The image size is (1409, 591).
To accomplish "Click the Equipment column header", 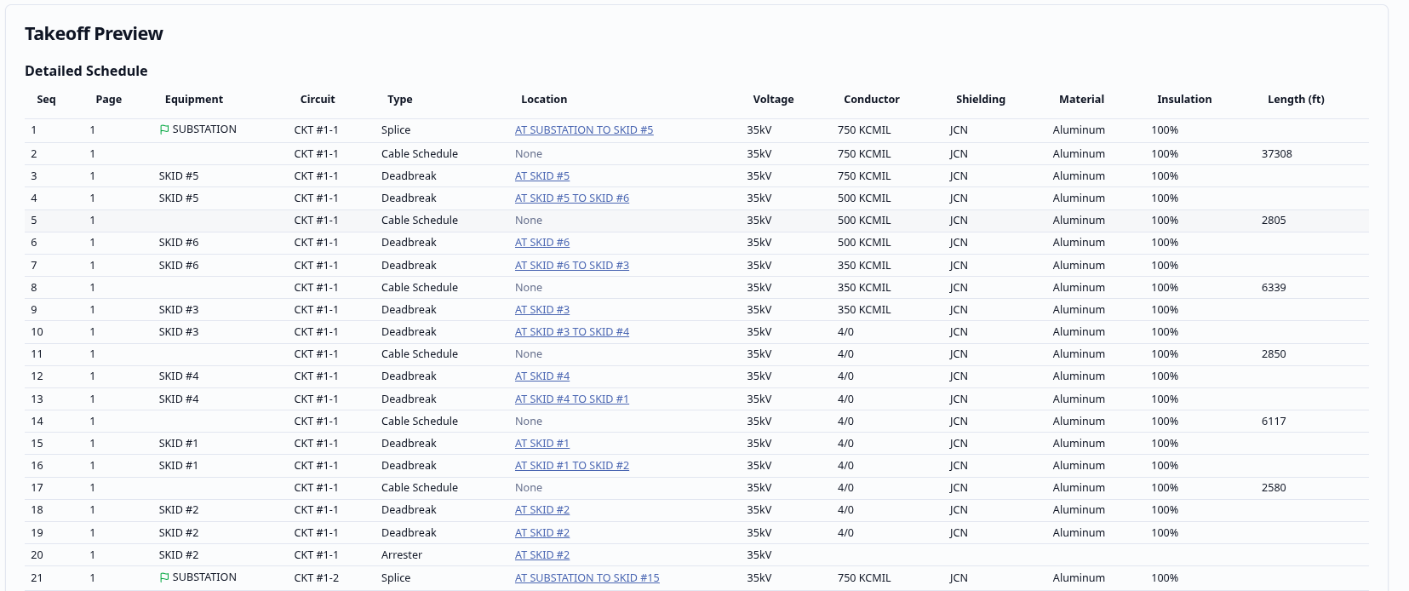I will tap(194, 100).
